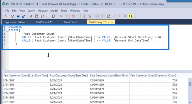The width and height of the screenshot is (192, 104).
Task: Select the cell with customer count 776
Action: [x=153, y=102]
